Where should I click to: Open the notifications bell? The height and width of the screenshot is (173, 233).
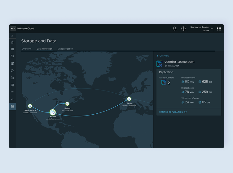(174, 29)
